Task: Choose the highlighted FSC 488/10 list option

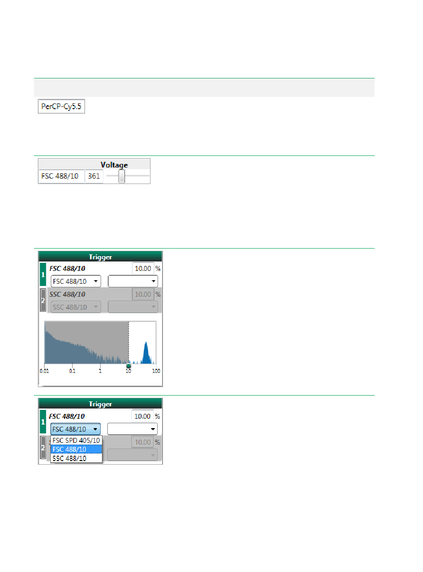Action: click(x=76, y=449)
